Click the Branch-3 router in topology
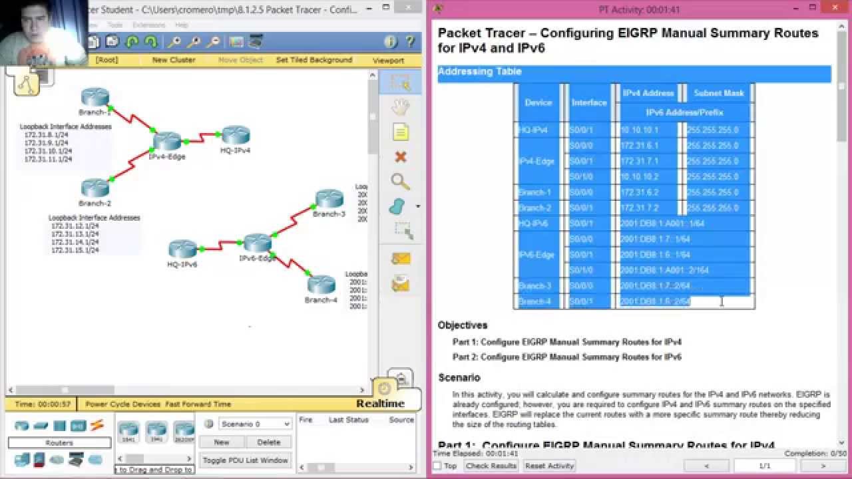This screenshot has height=479, width=852. tap(329, 199)
